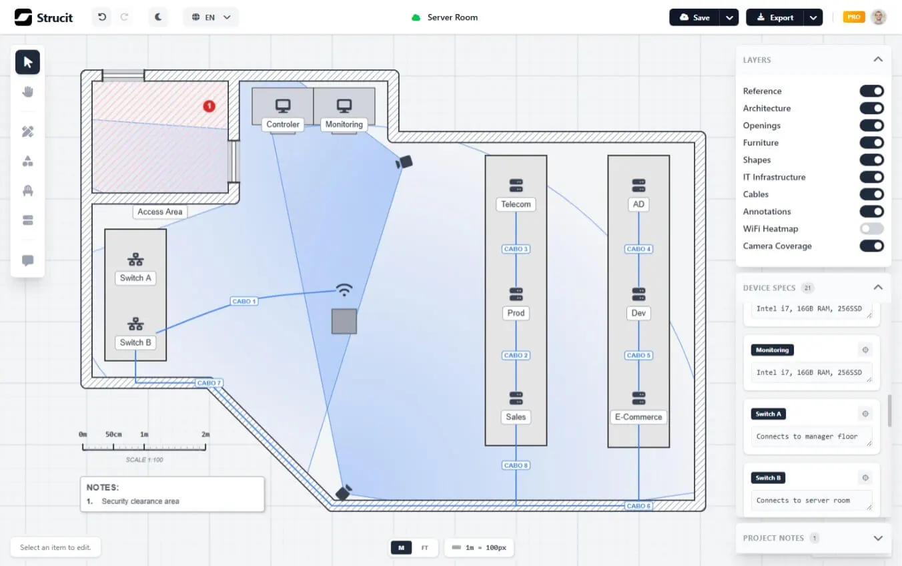Screen dimensions: 902x566
Task: Select the Dev server label
Action: click(638, 313)
